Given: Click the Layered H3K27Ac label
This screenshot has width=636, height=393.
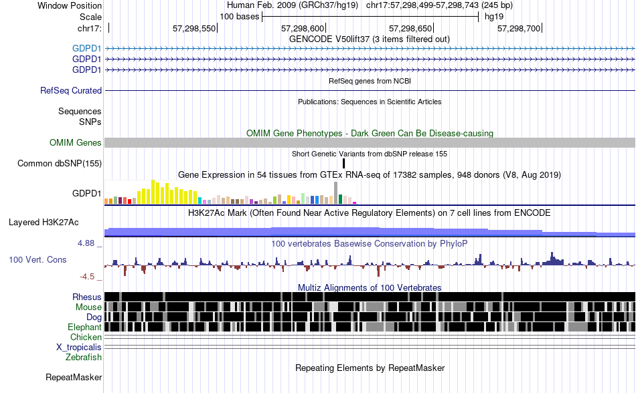Looking at the screenshot, I should 44,222.
